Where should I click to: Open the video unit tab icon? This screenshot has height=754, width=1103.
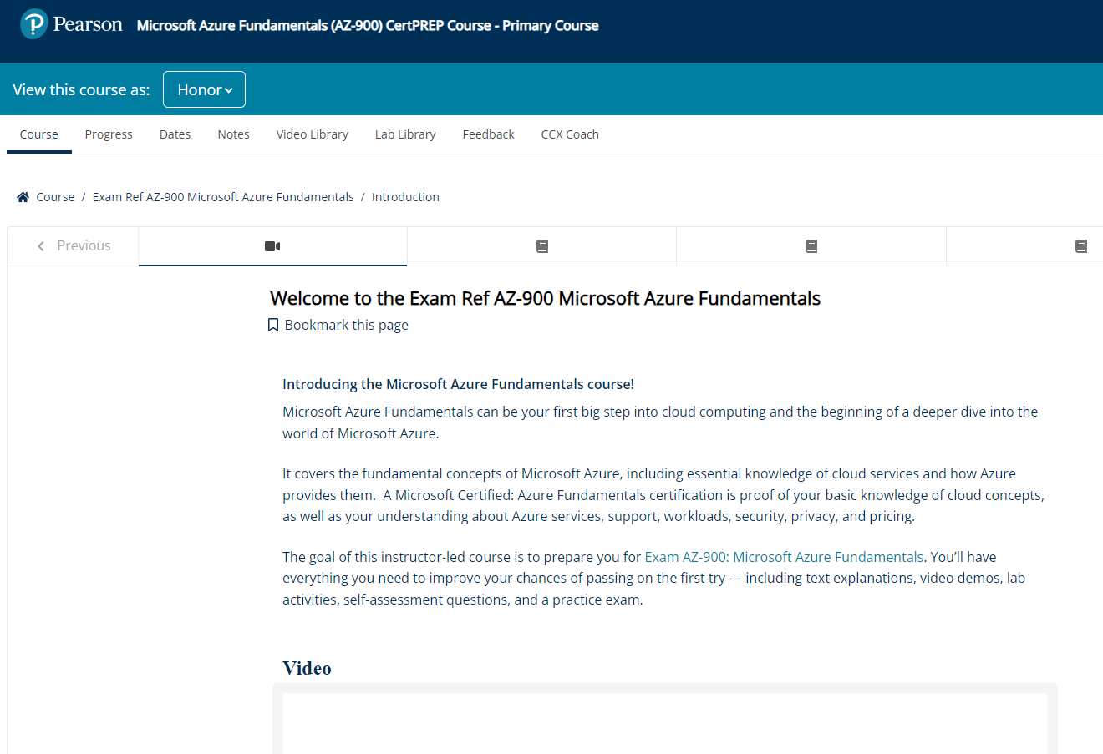coord(272,246)
